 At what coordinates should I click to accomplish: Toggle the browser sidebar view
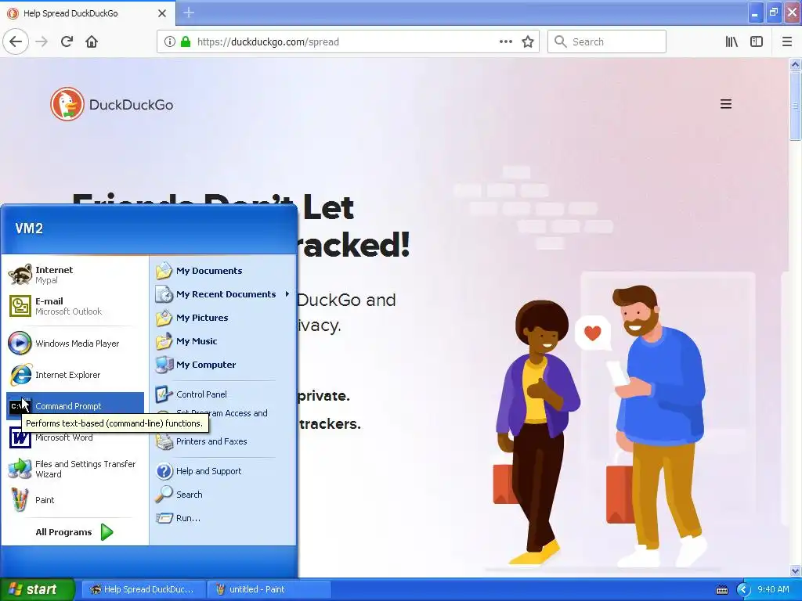(757, 42)
